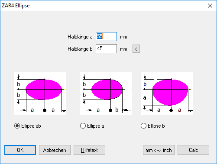Click the Ellipse b diagram thumbnail

167,93
